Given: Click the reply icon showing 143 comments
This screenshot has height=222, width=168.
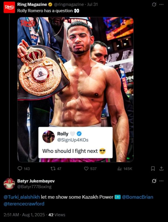Looking at the screenshot, I should tap(20, 168).
